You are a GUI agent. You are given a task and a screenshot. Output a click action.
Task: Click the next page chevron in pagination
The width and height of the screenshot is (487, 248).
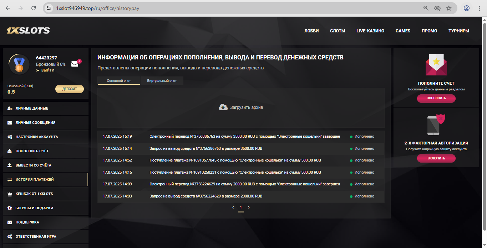click(x=249, y=207)
